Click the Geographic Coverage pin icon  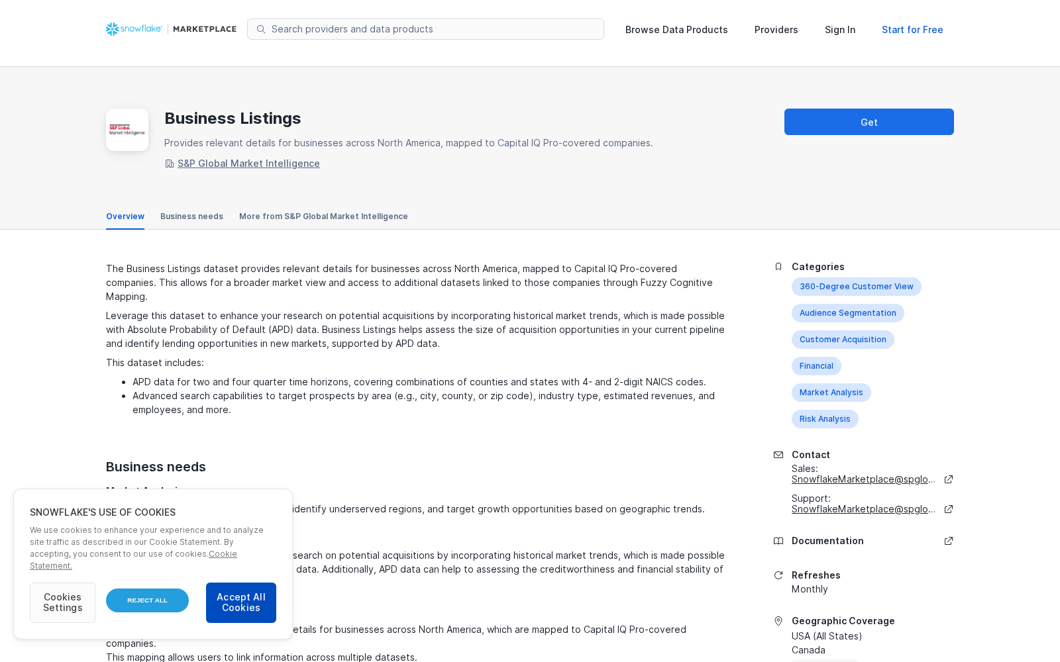coord(778,621)
